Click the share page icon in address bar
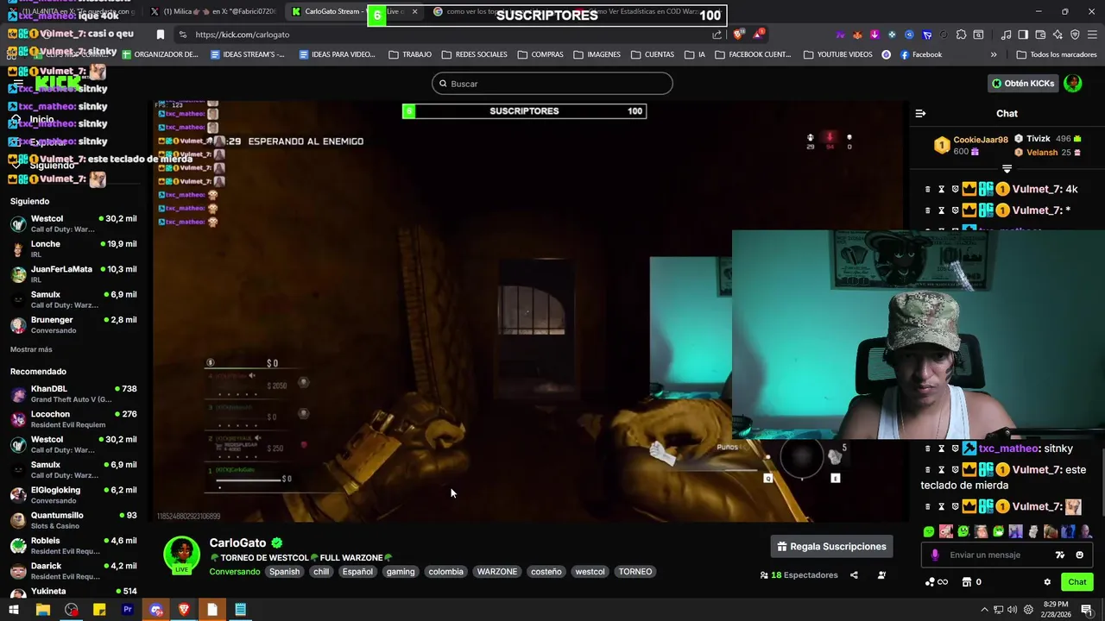Screen dimensions: 1105x621 pyautogui.click(x=717, y=34)
